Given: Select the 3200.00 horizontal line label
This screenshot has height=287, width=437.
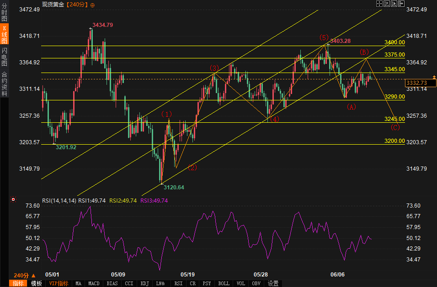Looking at the screenshot, I should point(394,141).
